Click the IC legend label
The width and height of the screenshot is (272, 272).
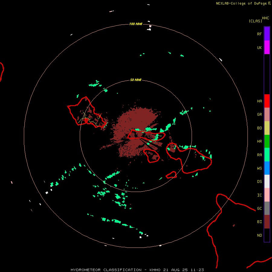coord(259,195)
